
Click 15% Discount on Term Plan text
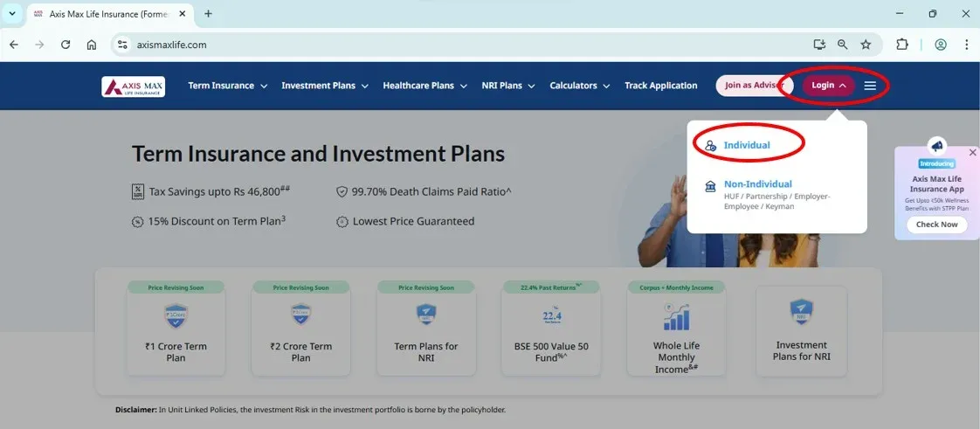[x=217, y=221]
